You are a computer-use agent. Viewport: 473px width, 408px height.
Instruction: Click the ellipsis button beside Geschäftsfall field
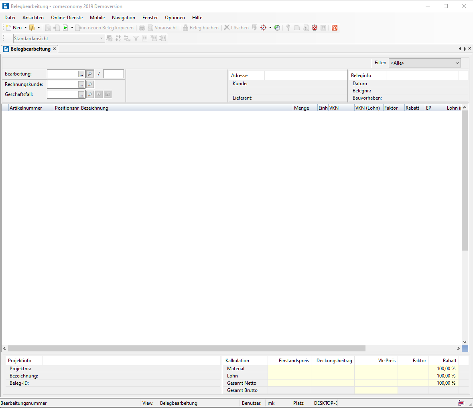81,94
